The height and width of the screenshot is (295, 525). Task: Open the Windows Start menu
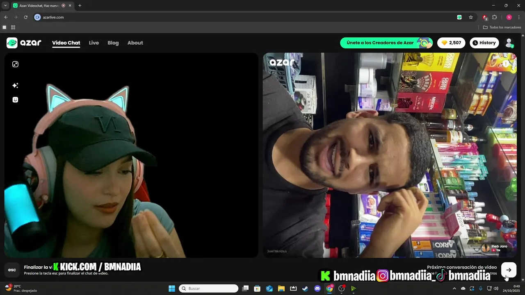[x=172, y=288]
